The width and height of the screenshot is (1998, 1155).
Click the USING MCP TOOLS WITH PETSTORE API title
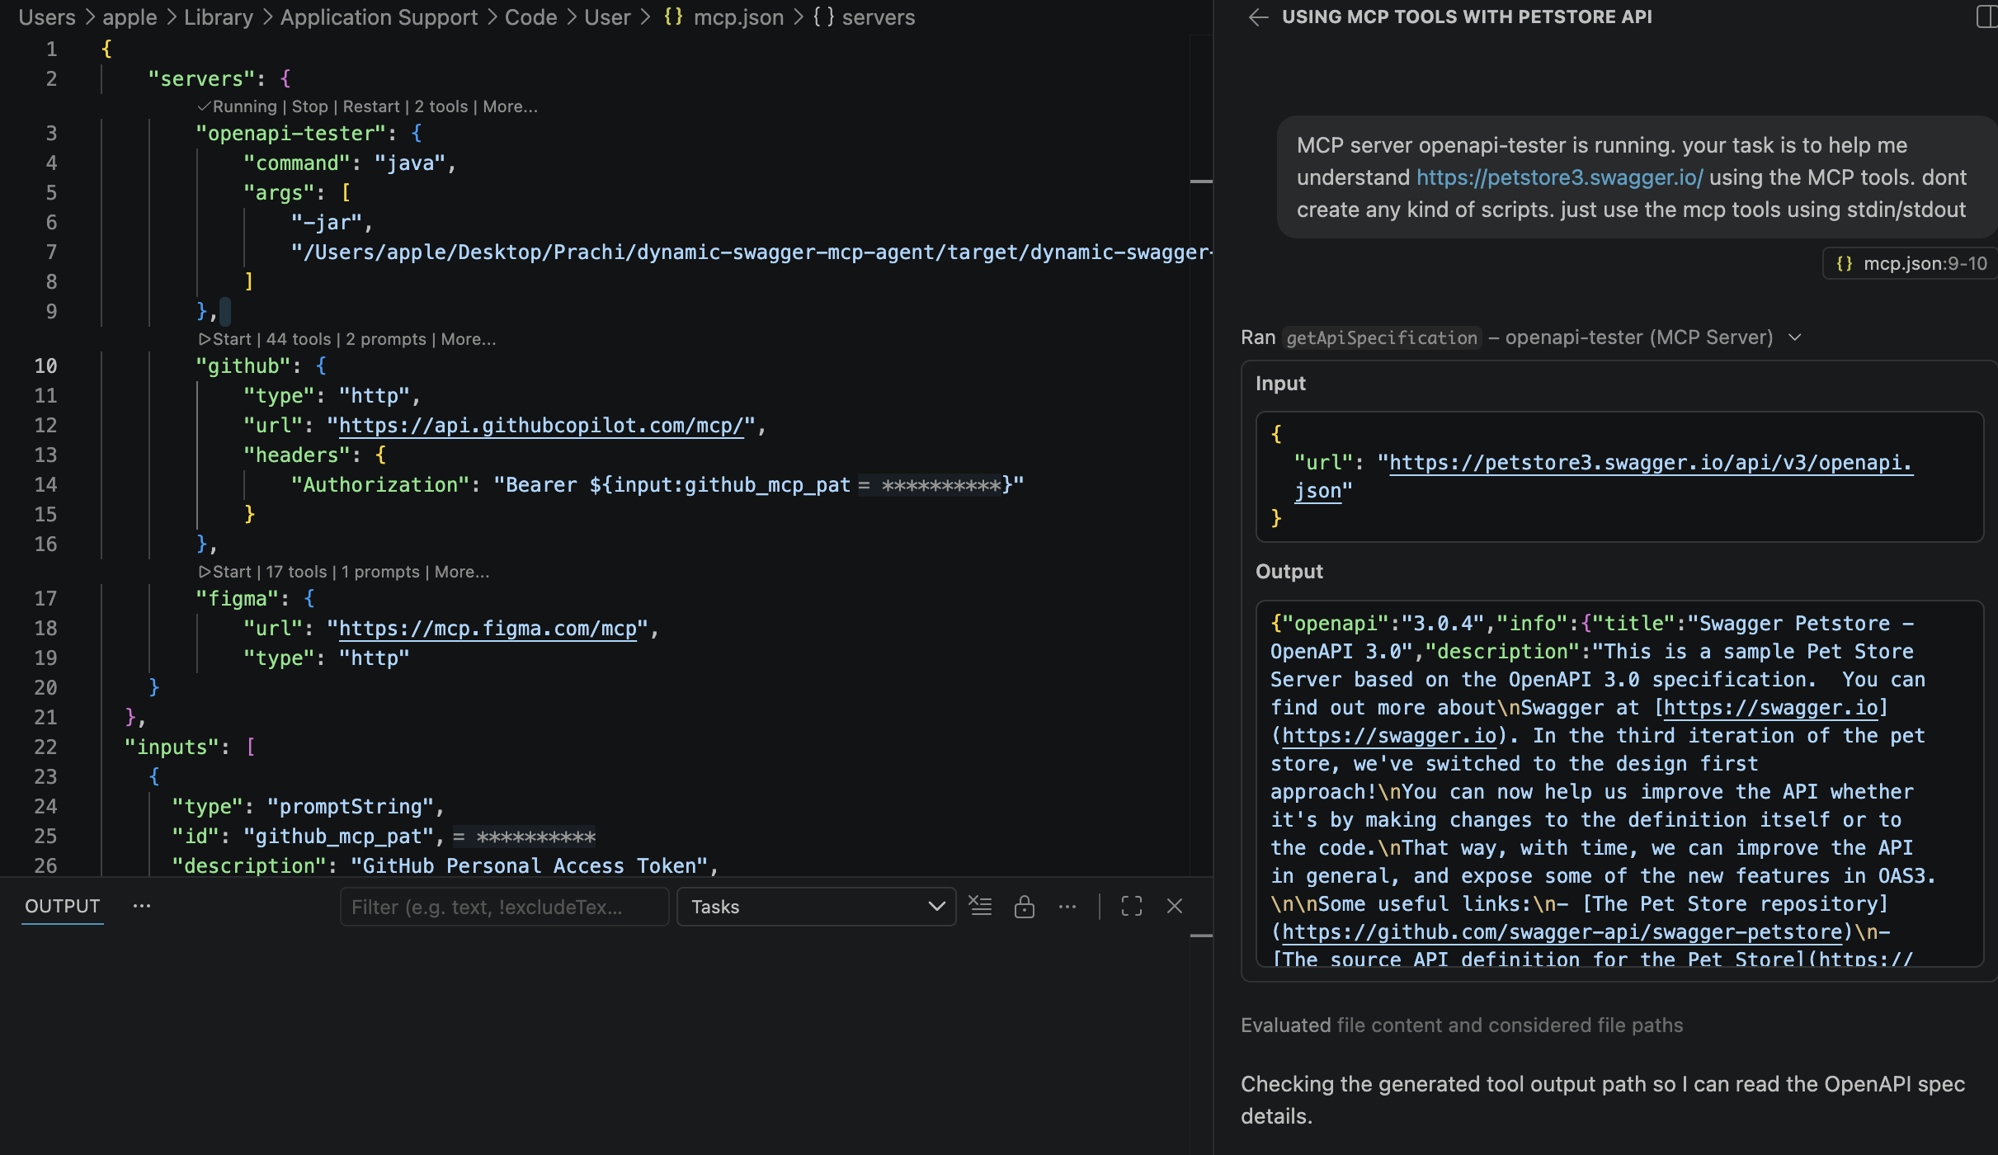click(x=1467, y=17)
